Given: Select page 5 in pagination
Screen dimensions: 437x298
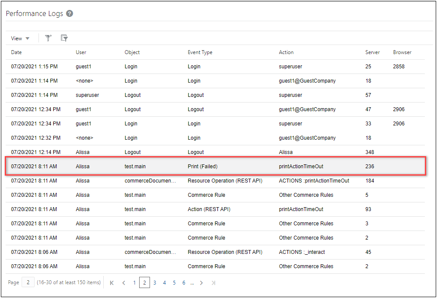Looking at the screenshot, I should [174, 282].
